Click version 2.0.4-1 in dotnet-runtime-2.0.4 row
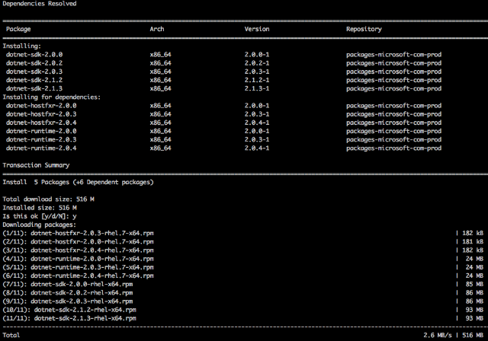 tap(257, 148)
